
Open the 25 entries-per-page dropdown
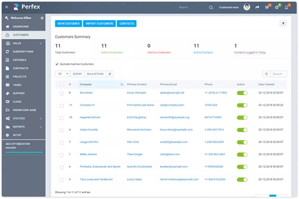point(62,74)
